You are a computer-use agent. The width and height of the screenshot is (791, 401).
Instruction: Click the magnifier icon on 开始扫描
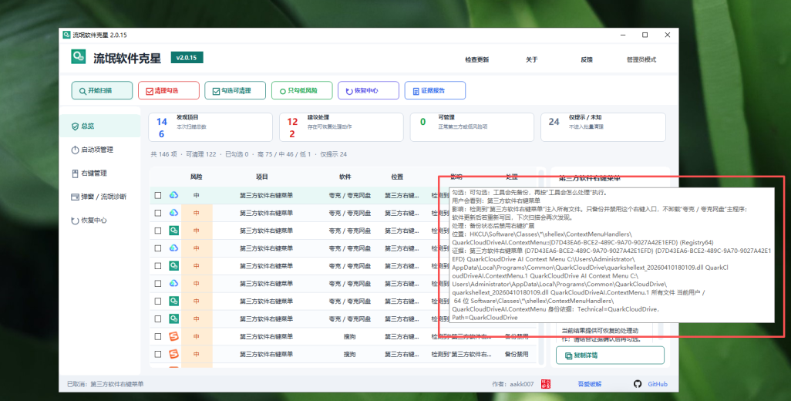coord(82,91)
